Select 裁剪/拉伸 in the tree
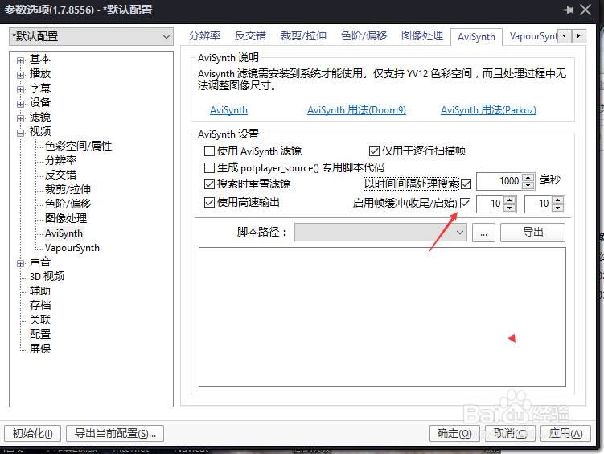The width and height of the screenshot is (604, 454). tap(68, 189)
